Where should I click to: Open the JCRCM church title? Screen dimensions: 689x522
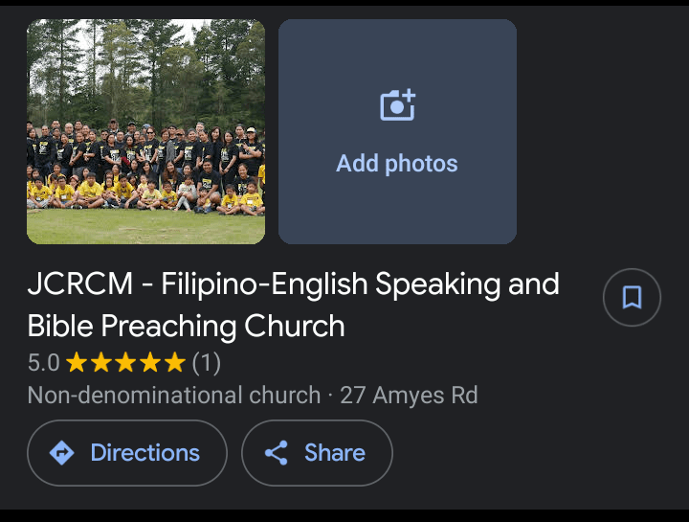tap(293, 284)
